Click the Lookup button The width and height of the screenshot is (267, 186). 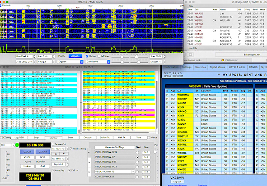coord(27,166)
